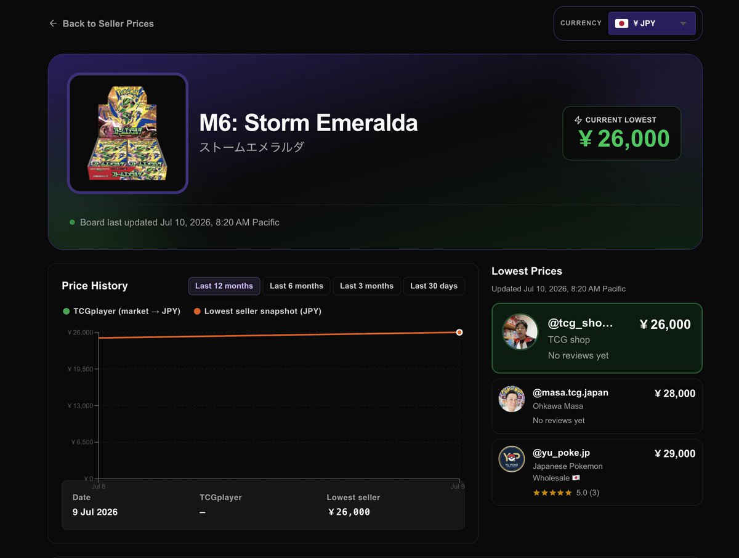The width and height of the screenshot is (739, 558).
Task: Click the Japanese name ストームエメラルダ
Action: (252, 147)
